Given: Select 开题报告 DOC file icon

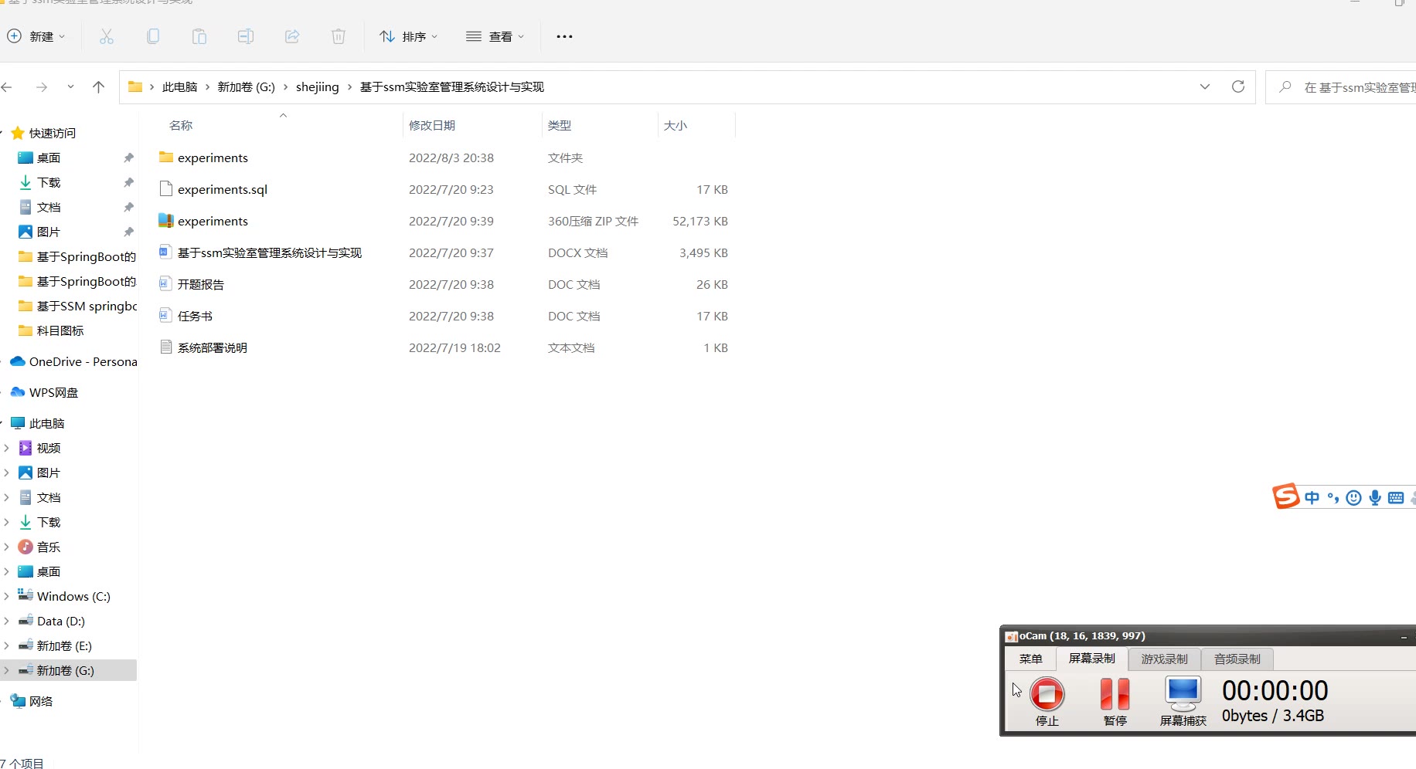Looking at the screenshot, I should point(165,284).
